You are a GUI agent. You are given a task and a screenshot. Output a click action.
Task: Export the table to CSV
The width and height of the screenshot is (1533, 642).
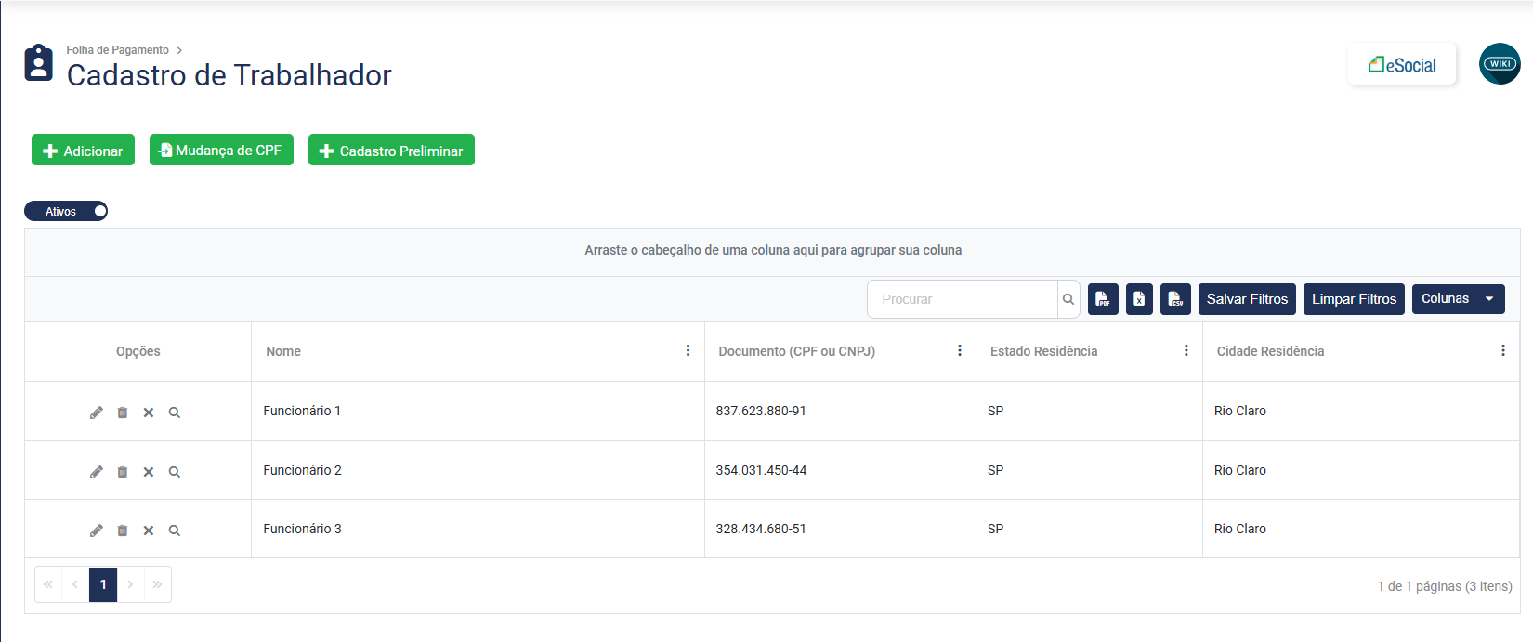pyautogui.click(x=1175, y=299)
